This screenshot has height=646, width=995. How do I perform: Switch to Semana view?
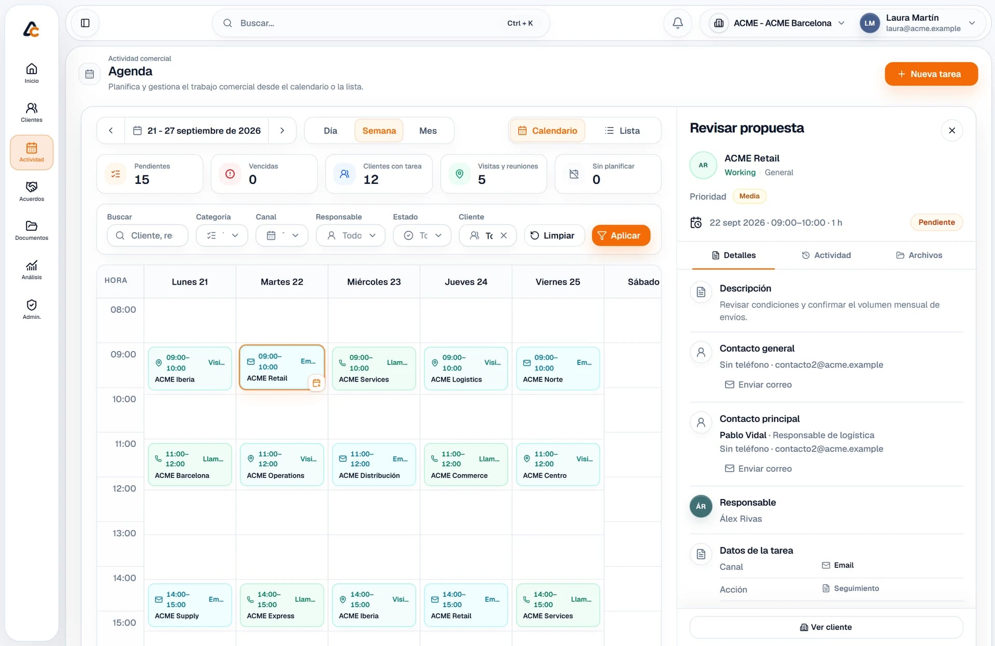[x=379, y=130]
